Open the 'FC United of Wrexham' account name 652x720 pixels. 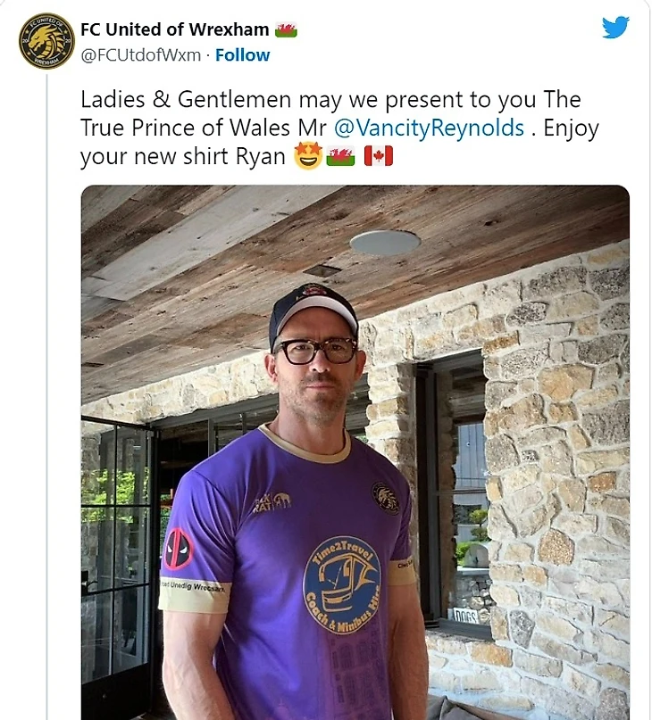click(x=175, y=29)
